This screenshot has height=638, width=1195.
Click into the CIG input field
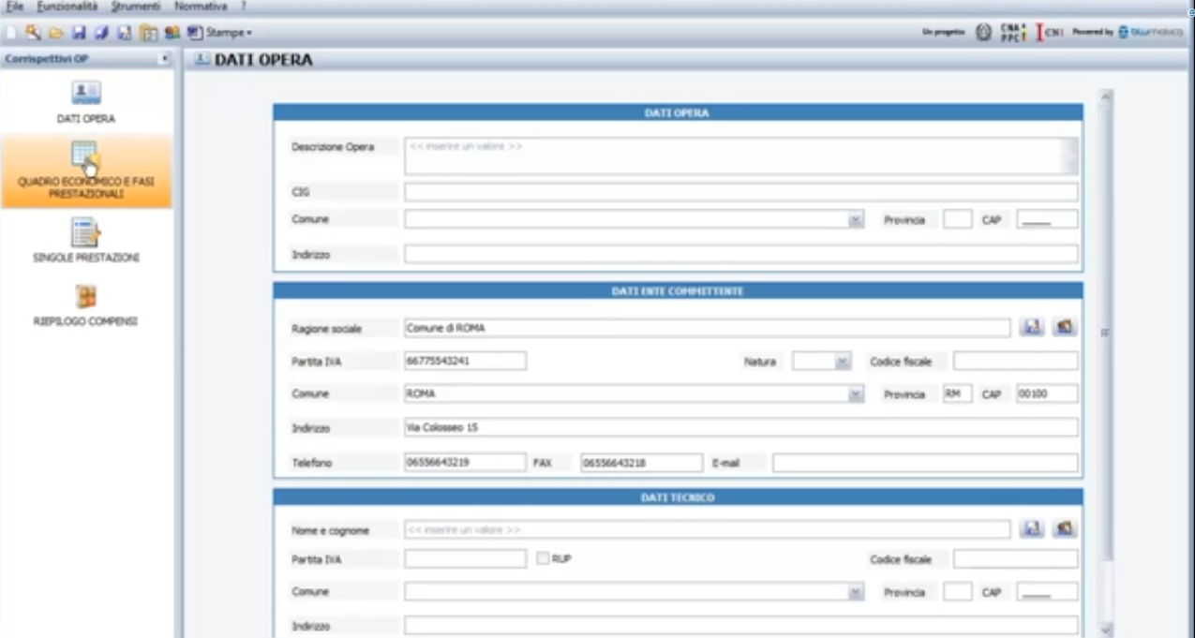[740, 192]
